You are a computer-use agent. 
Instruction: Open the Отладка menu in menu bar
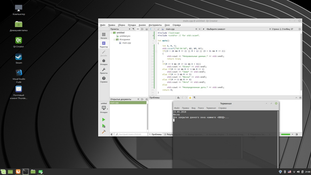pos(132,25)
